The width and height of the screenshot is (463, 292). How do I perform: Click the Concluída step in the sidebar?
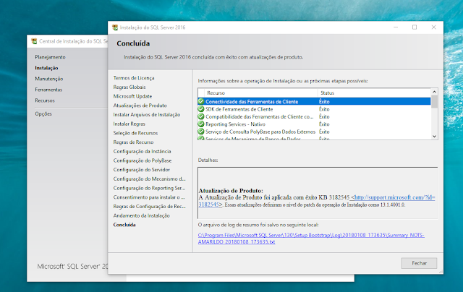pos(124,225)
